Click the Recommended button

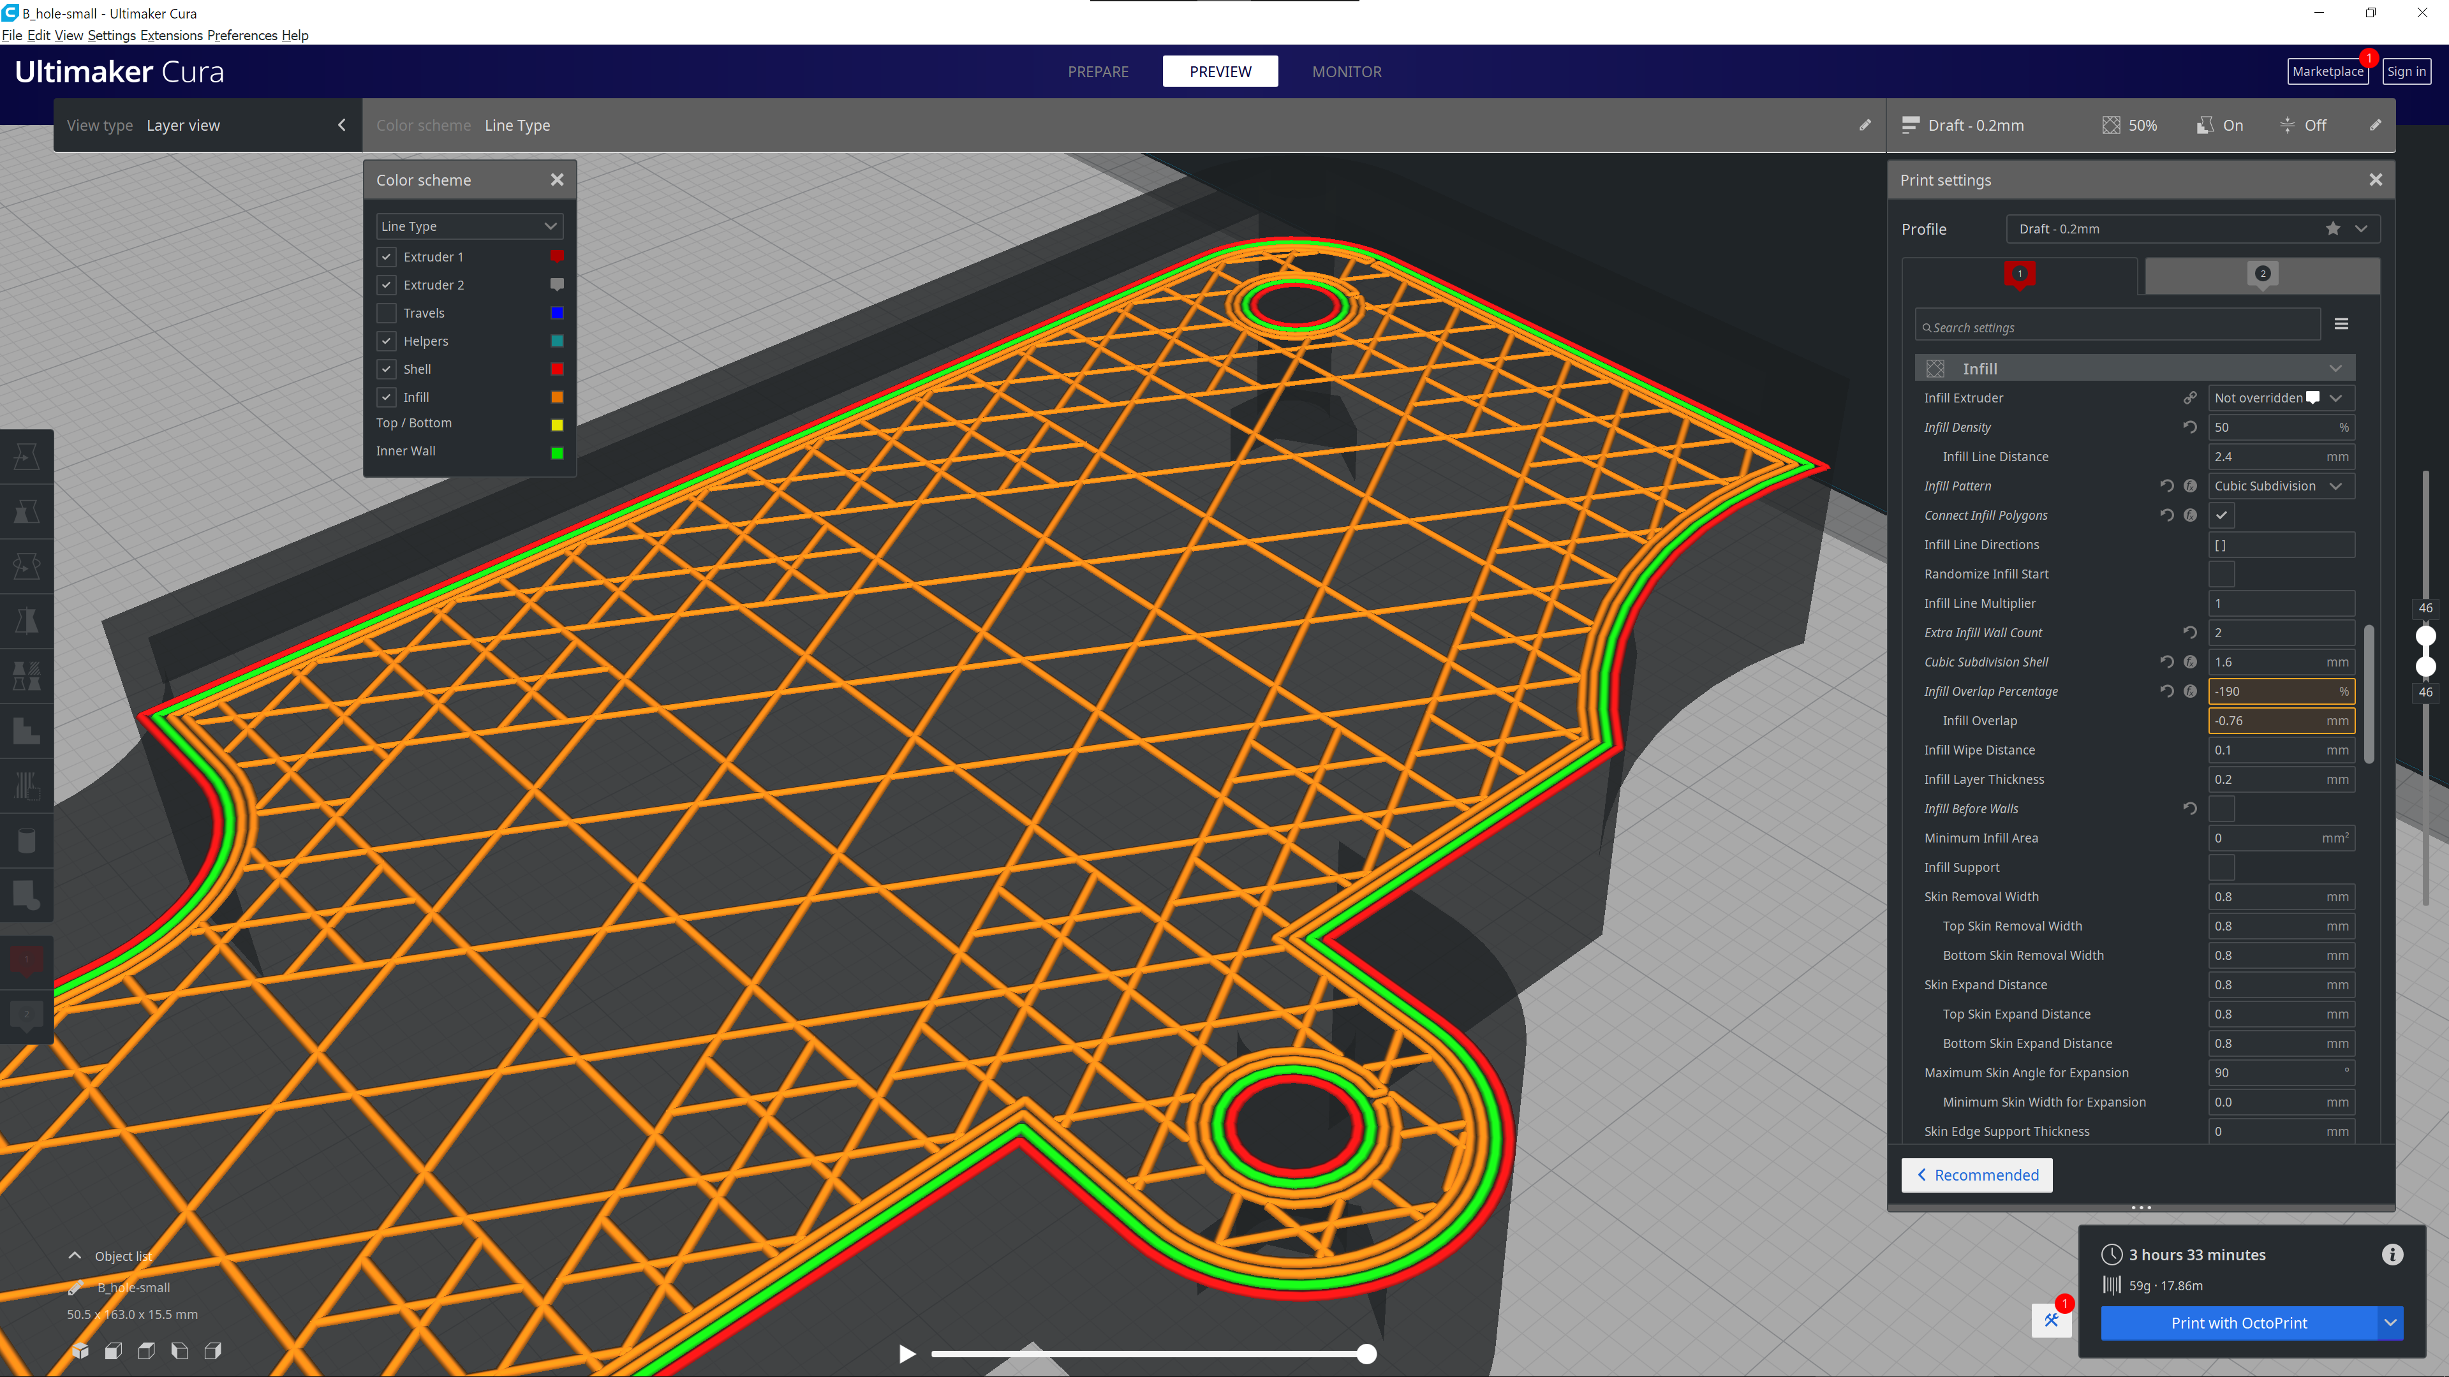(1976, 1175)
